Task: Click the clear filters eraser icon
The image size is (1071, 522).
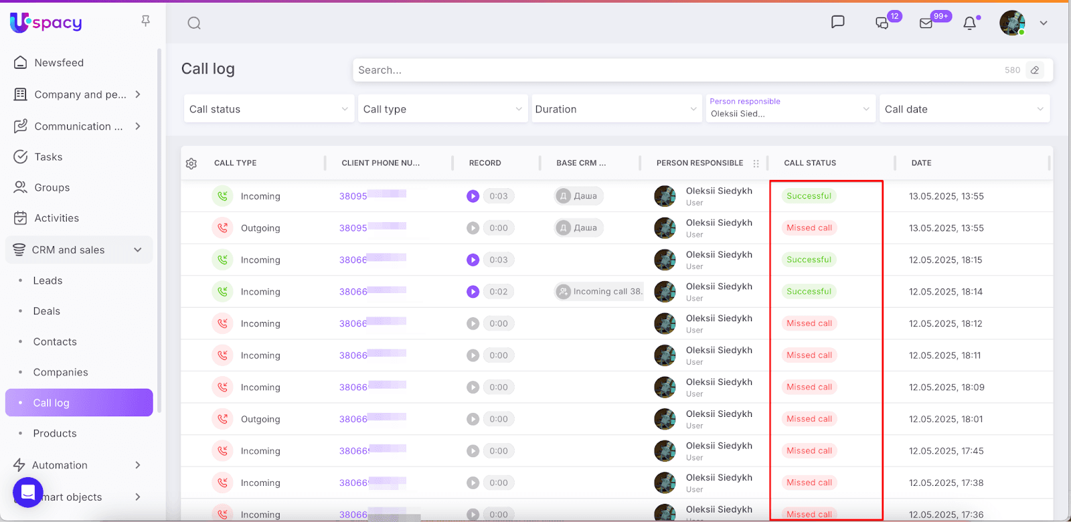Action: (x=1035, y=70)
